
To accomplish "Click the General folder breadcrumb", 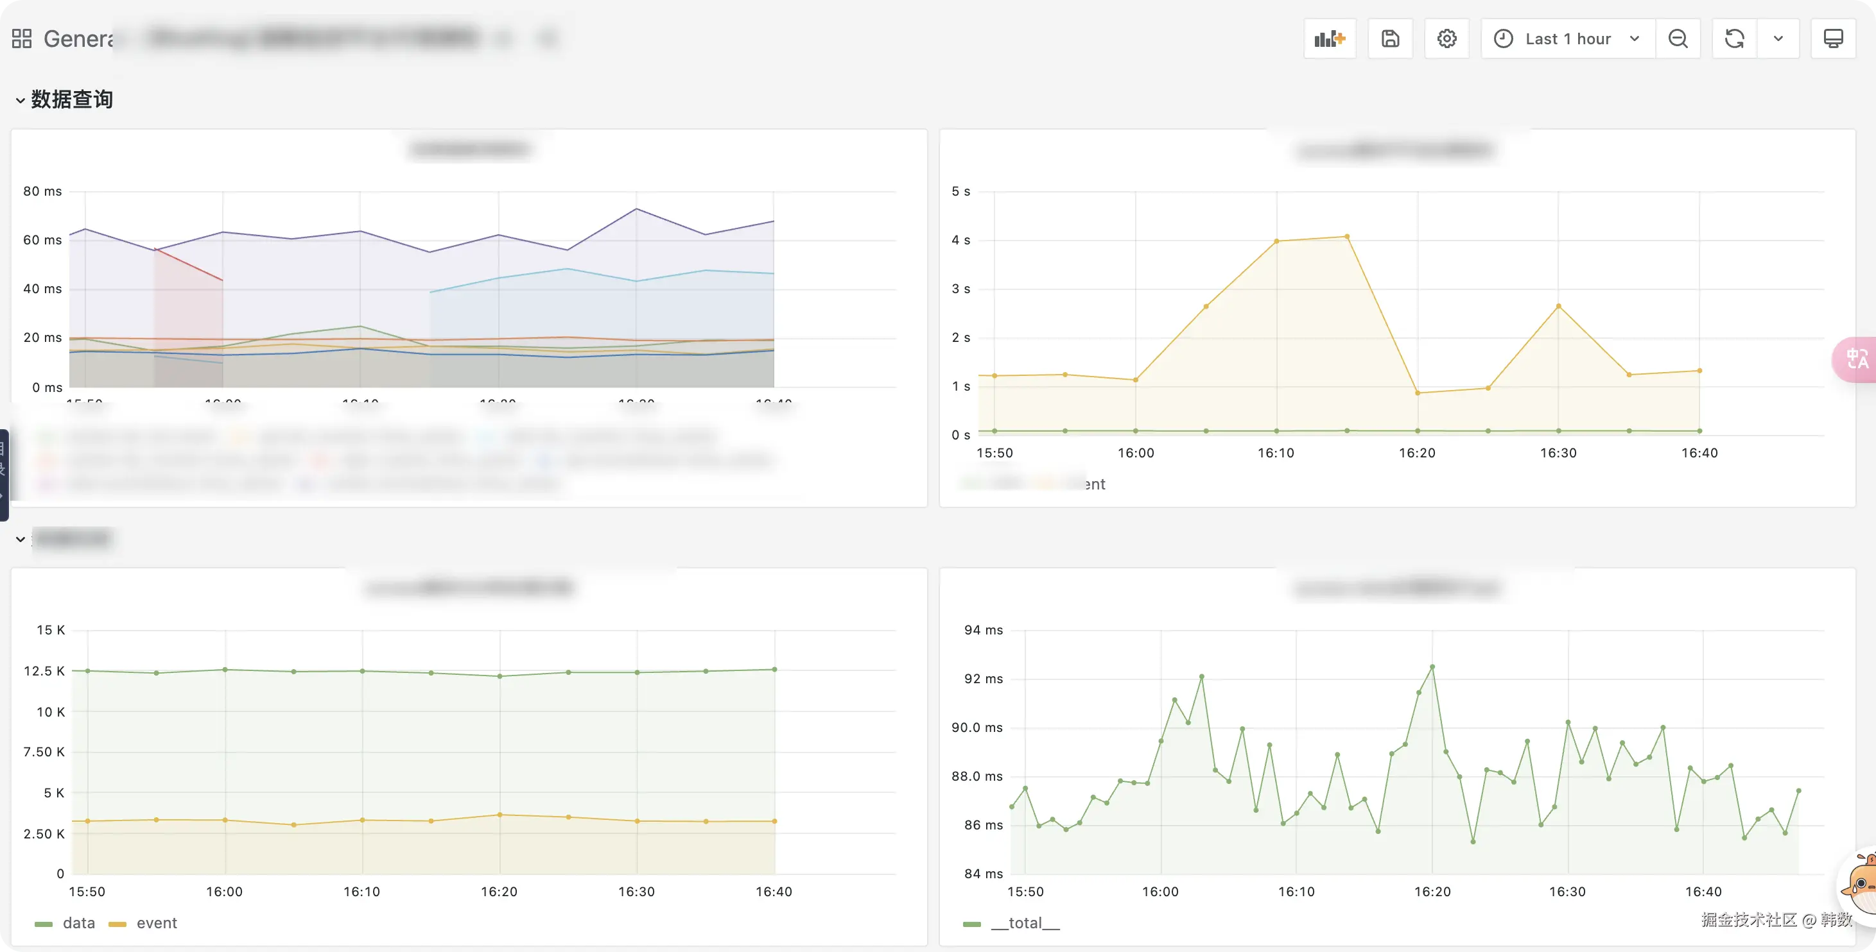I will pyautogui.click(x=76, y=38).
